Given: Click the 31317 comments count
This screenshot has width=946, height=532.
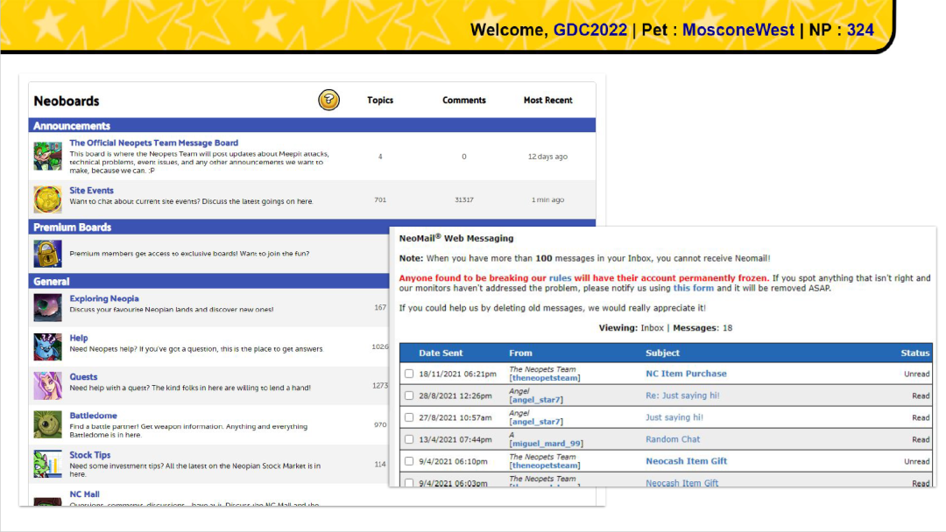Looking at the screenshot, I should coord(464,199).
